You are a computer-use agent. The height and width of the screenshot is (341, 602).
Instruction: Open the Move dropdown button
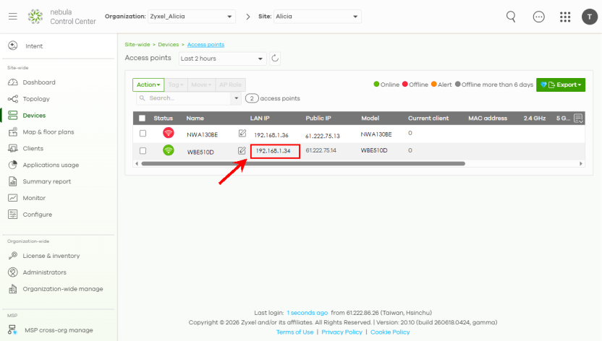201,85
